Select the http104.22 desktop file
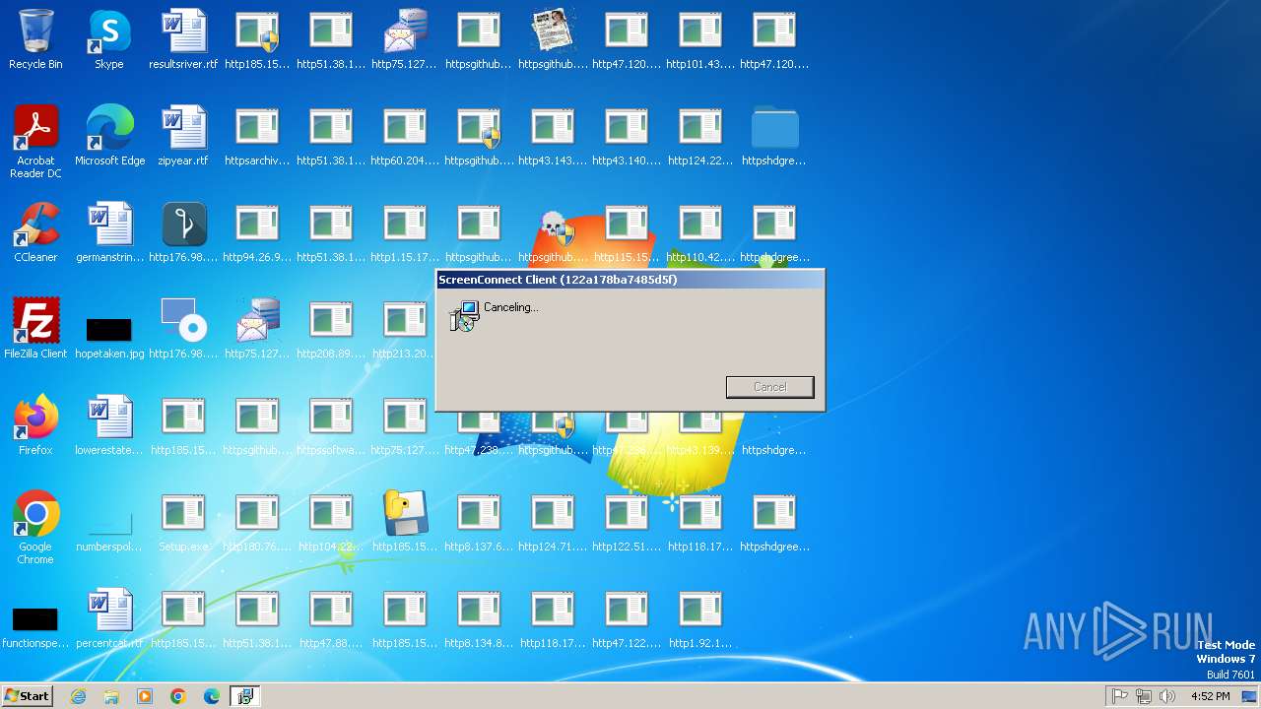 331,522
